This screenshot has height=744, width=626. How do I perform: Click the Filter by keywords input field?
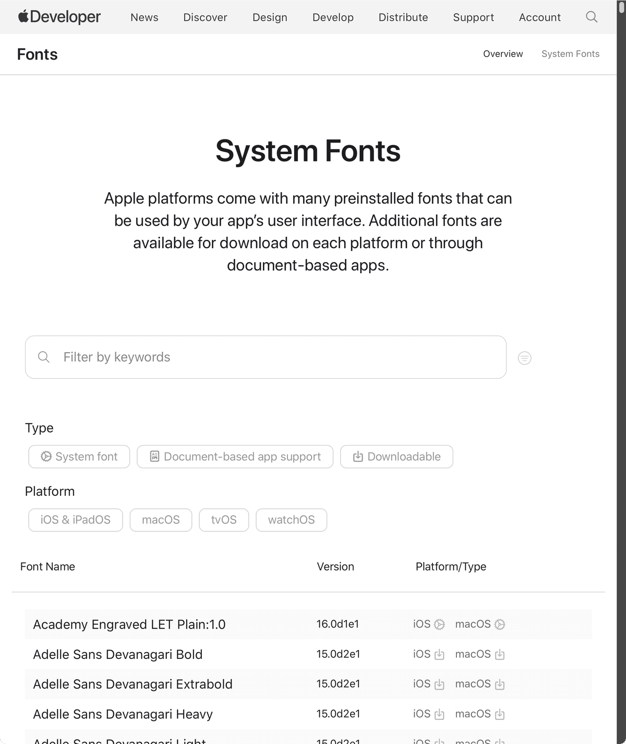pyautogui.click(x=209, y=357)
